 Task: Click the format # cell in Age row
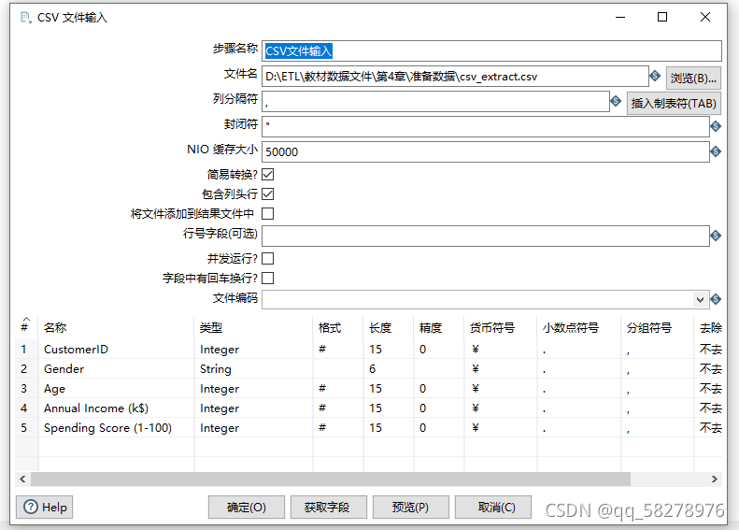[x=338, y=389]
